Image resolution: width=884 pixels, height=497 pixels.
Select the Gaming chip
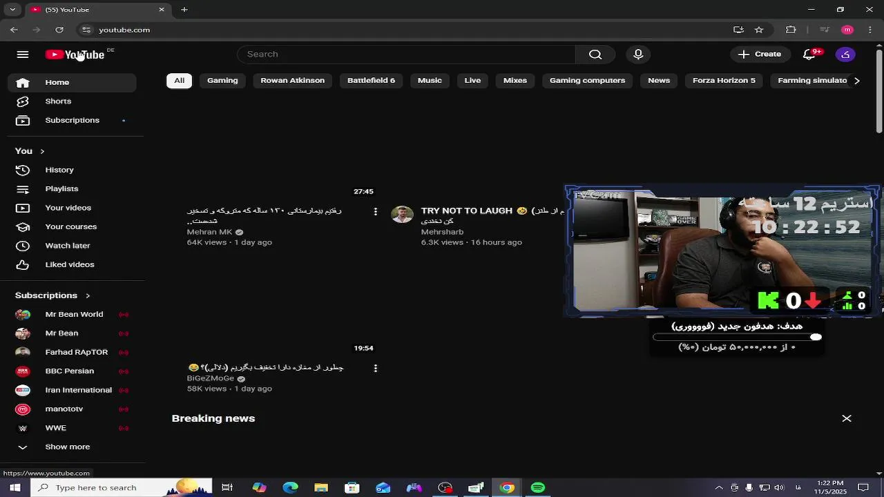click(222, 81)
